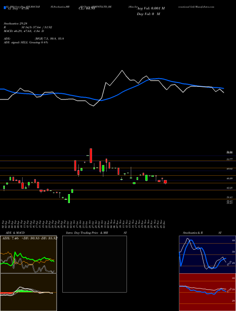Viewport: 236px width, 311px height.
Task: Click the 'Stochastics & R' panel title
Action: 193,233
